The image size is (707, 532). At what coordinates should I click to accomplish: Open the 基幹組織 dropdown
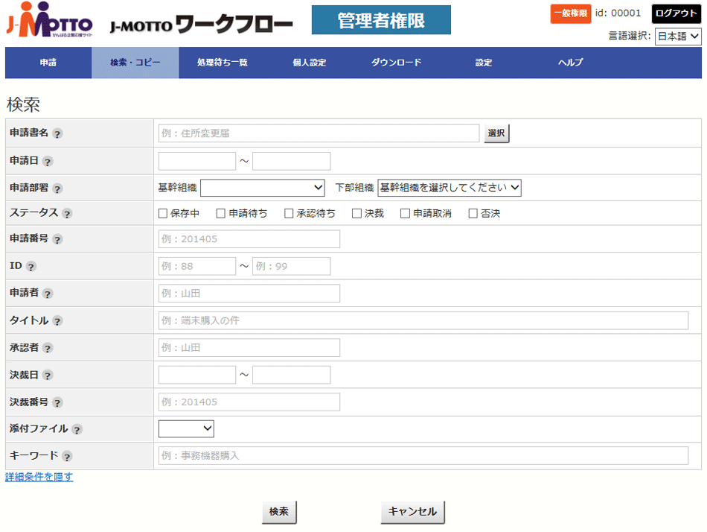[262, 188]
